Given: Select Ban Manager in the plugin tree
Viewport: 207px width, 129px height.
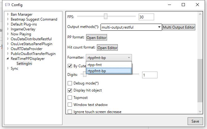Looking at the screenshot, I should click(22, 14).
